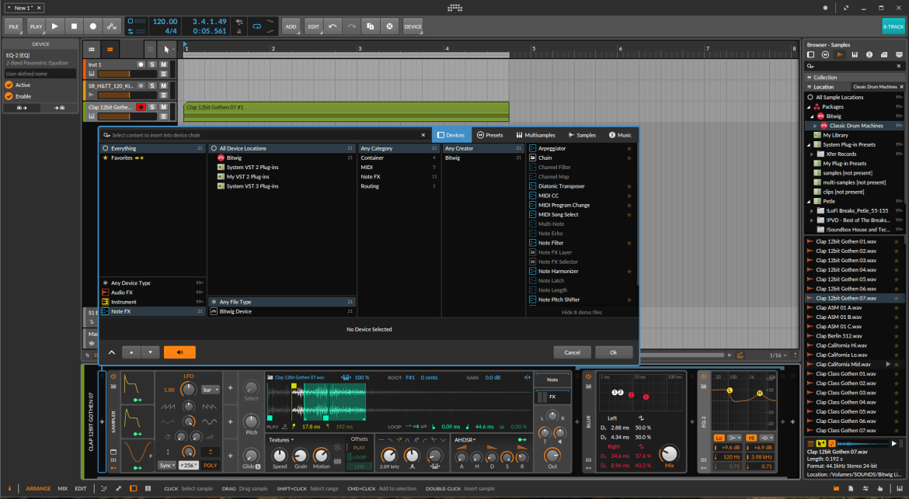Delete selection with the toolbar X icon

coord(389,26)
